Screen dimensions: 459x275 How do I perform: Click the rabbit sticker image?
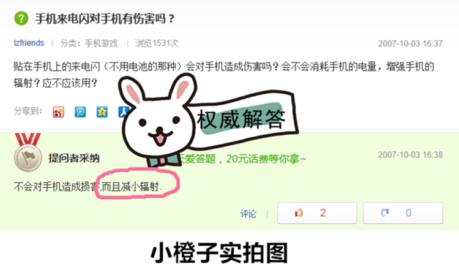click(158, 120)
